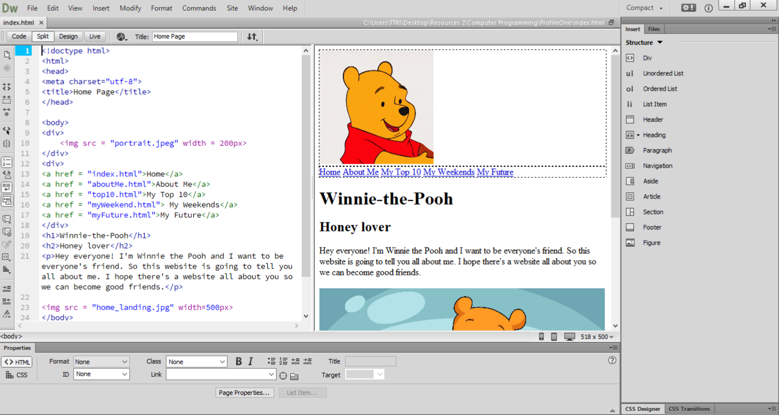Select HTML mode in Properties panel
This screenshot has height=415, width=779.
[17, 363]
